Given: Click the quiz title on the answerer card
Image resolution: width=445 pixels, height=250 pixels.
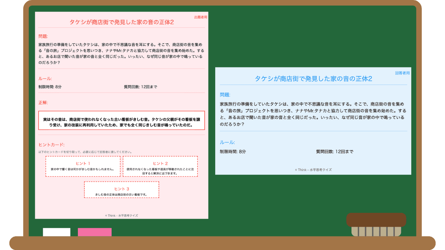Looking at the screenshot, I should [x=314, y=79].
